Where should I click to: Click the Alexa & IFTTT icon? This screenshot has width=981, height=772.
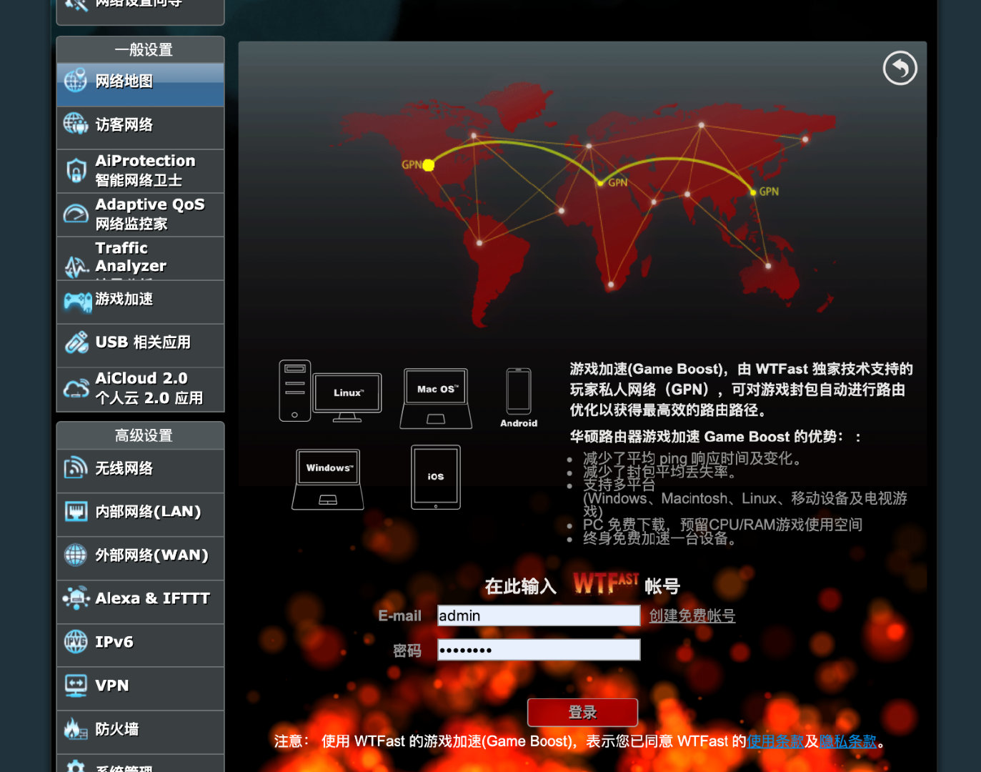(76, 598)
